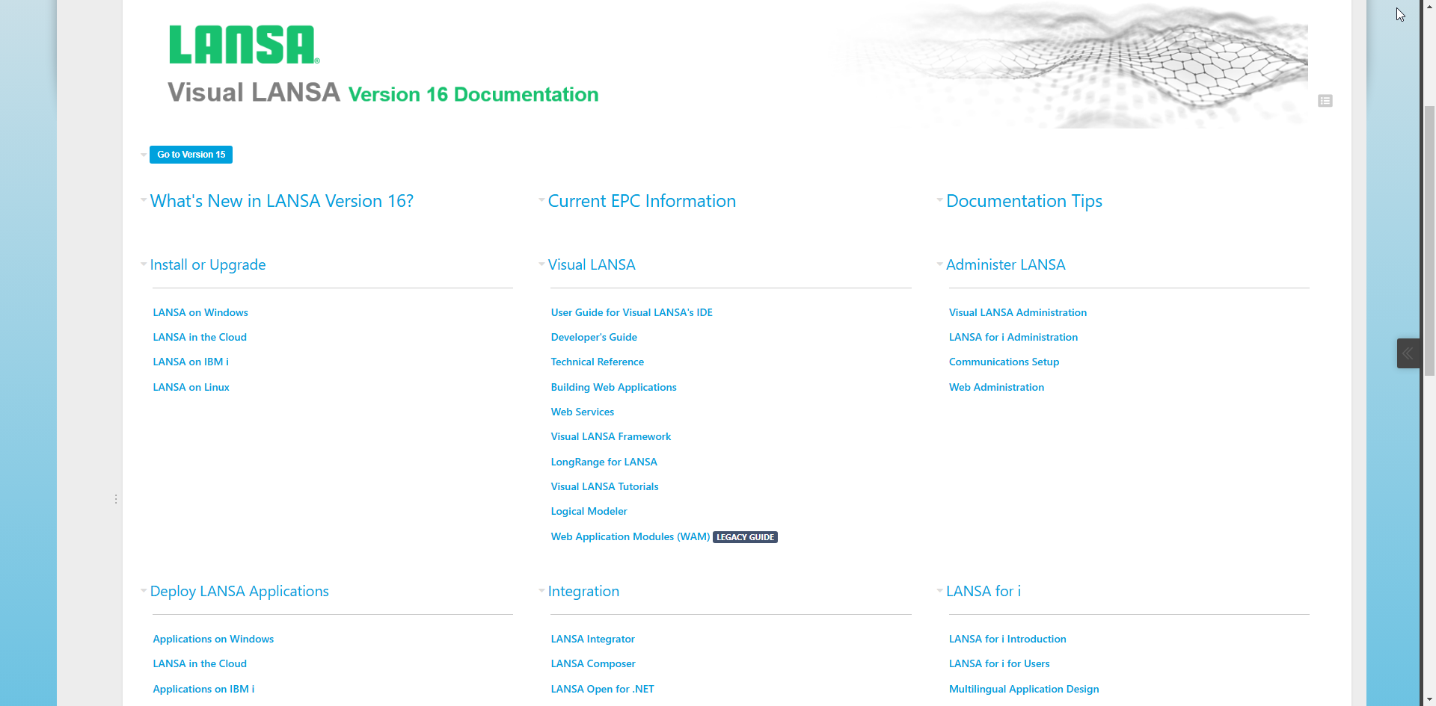Open Documentation Tips heading link
Screen dimensions: 1436x706
click(x=1024, y=201)
